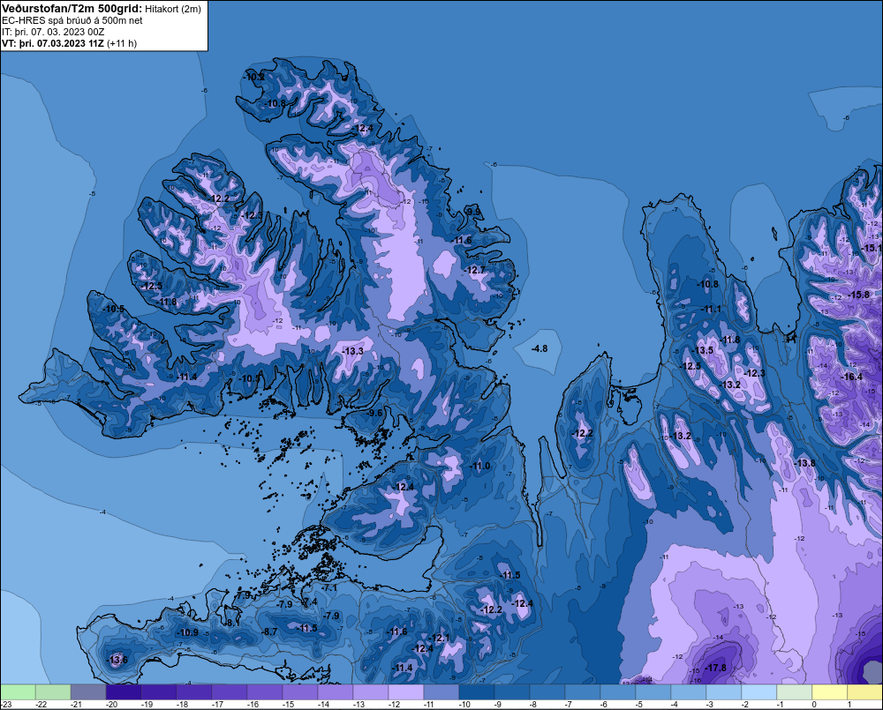Image resolution: width=883 pixels, height=710 pixels.
Task: Click the -7.1 temperature label
Action: [x=329, y=588]
